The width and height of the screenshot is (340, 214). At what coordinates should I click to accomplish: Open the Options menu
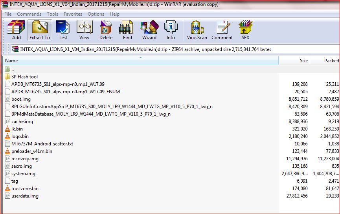(96, 14)
